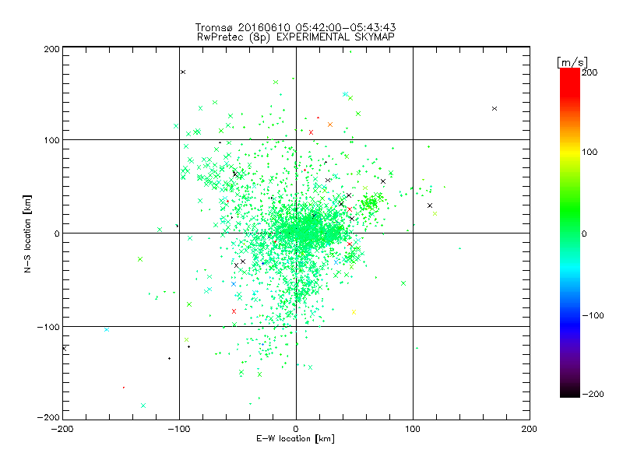623x467 pixels.
Task: Click the lone red dot in lower-left quadrant
Action: (124, 387)
